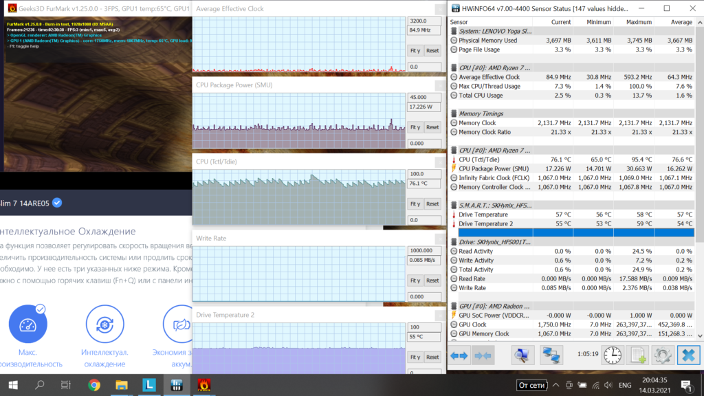
Task: Click Fit y on Average Effective Clock graph
Action: tap(415, 51)
